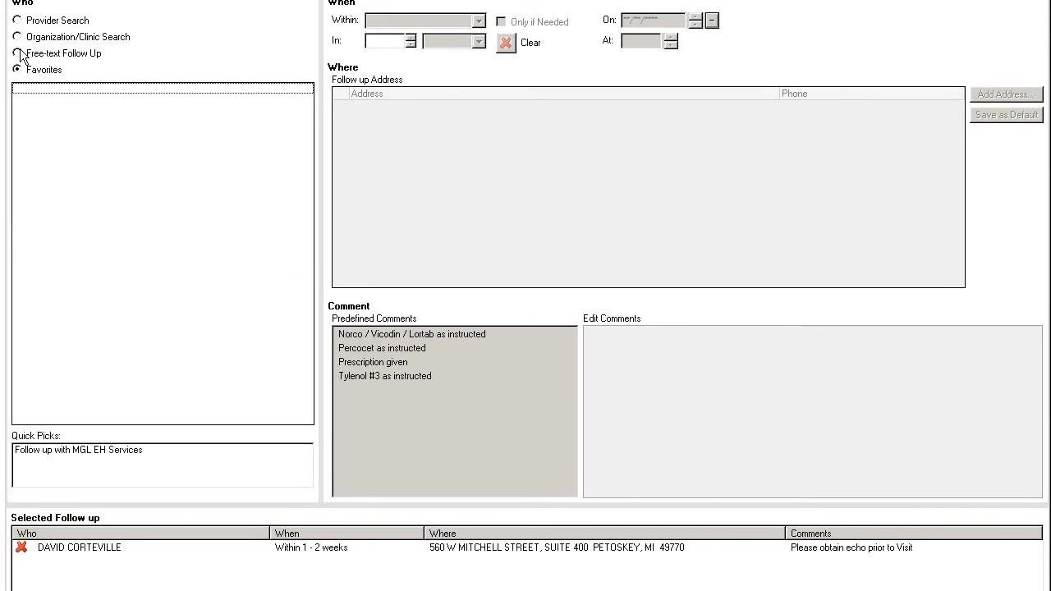Select Free-text Follow Up radio button
The height and width of the screenshot is (591, 1051).
[17, 53]
